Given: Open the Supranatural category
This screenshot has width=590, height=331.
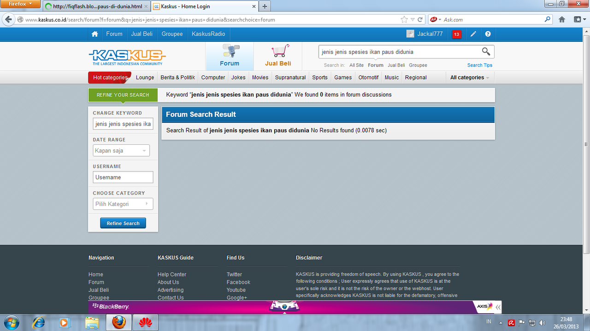Looking at the screenshot, I should (290, 77).
